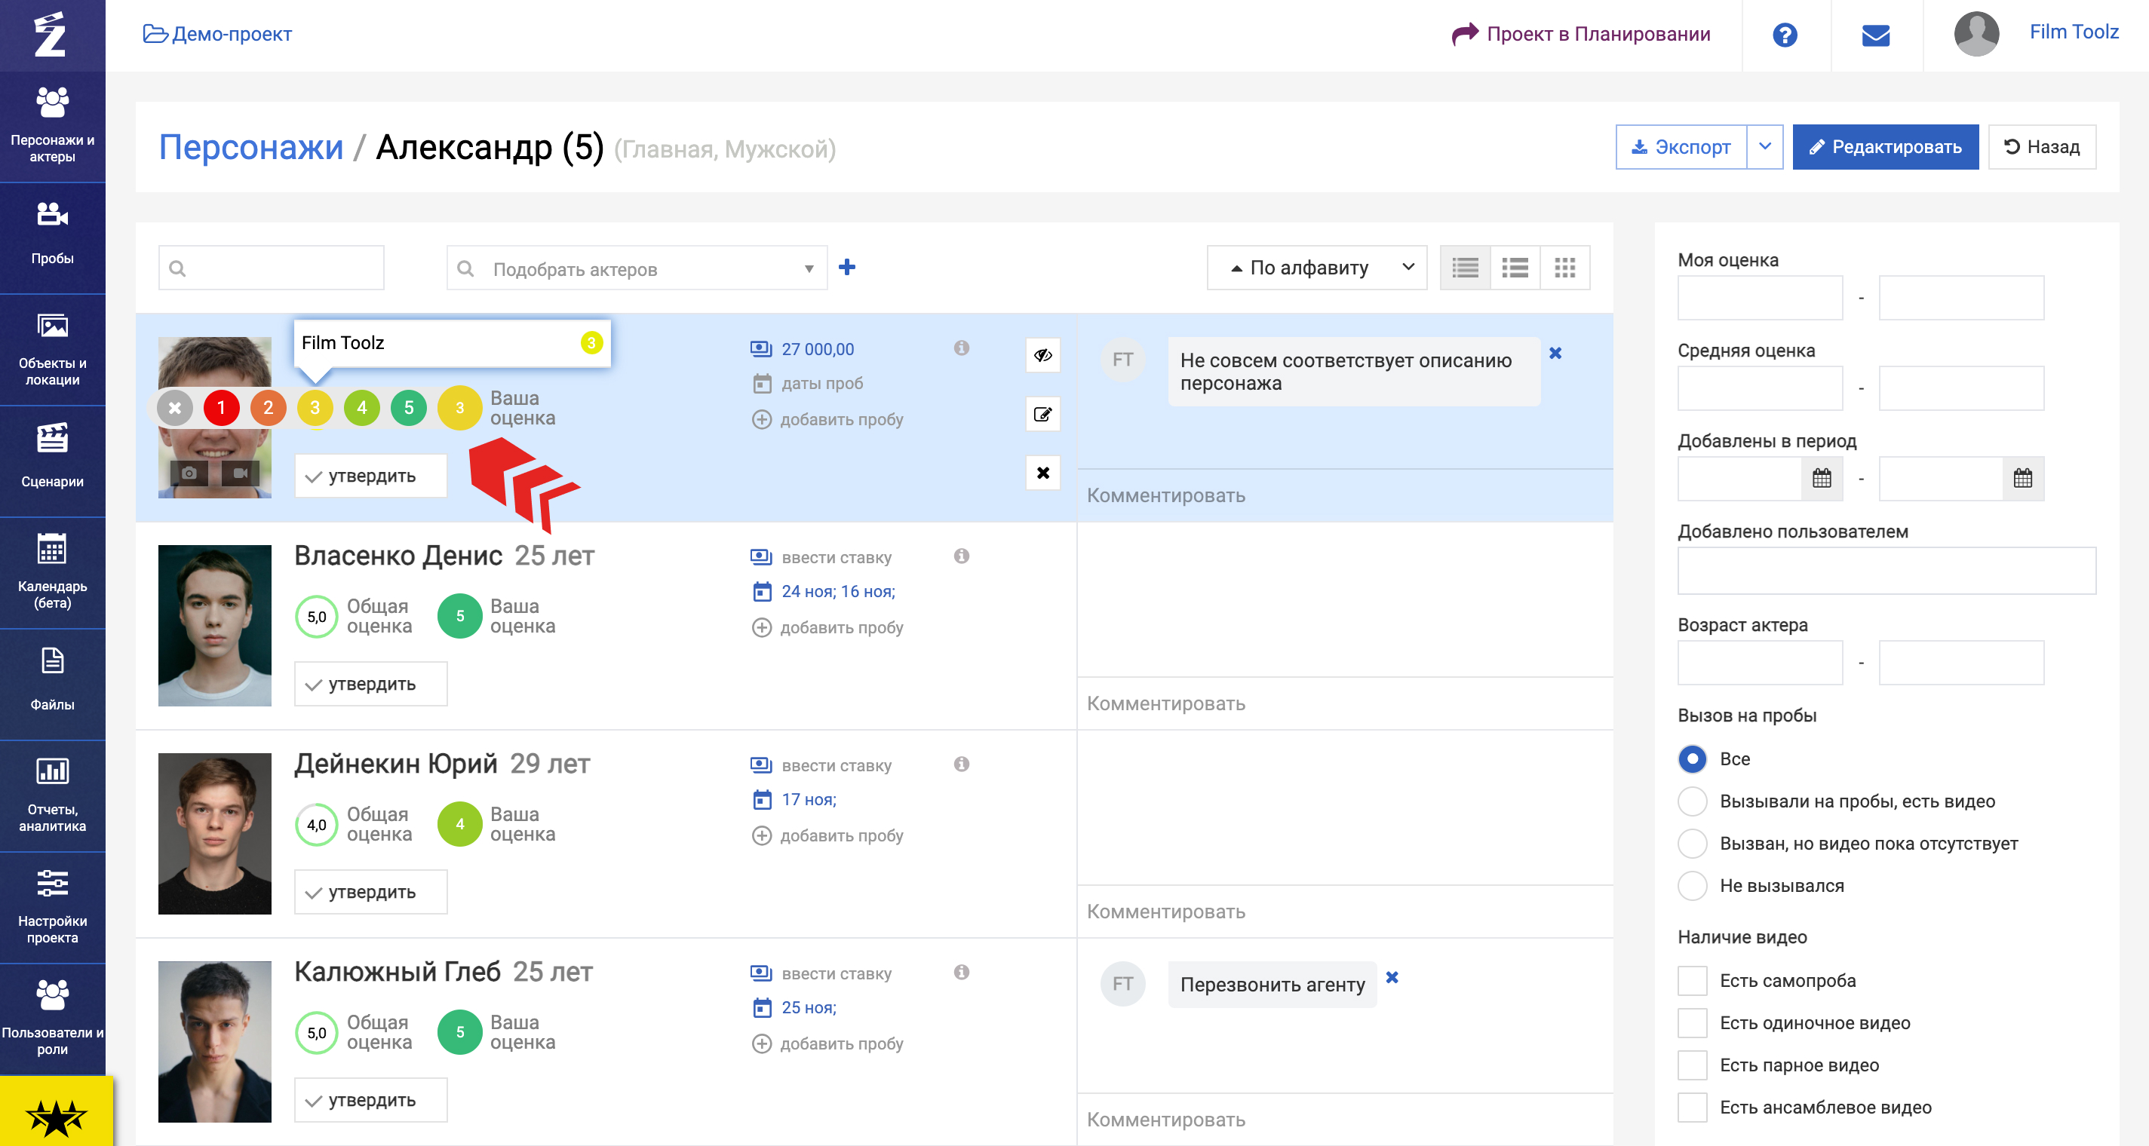Image resolution: width=2149 pixels, height=1146 pixels.
Task: Click rate 27 000,00 of first actor
Action: 818,350
